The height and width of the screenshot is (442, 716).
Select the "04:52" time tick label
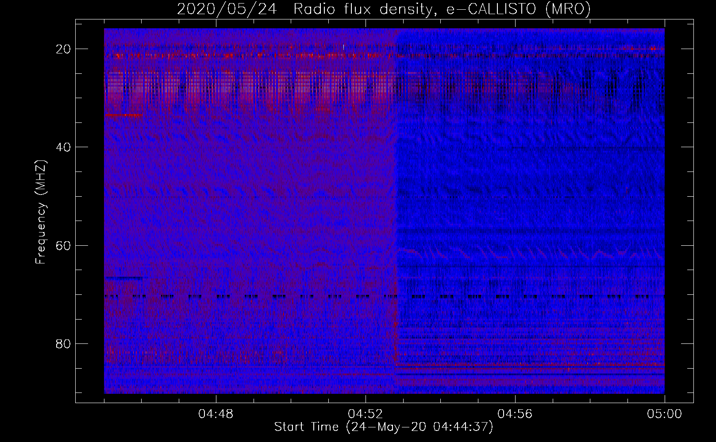(366, 414)
